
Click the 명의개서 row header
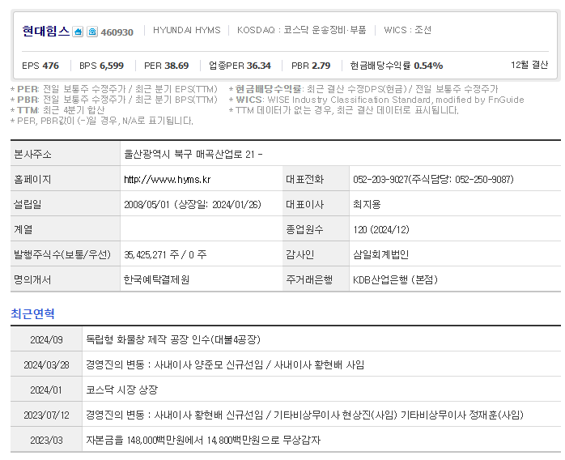coord(66,279)
